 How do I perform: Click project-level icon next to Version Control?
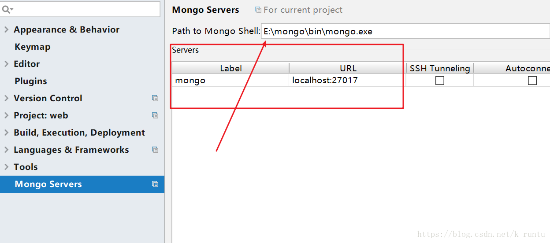coord(155,98)
